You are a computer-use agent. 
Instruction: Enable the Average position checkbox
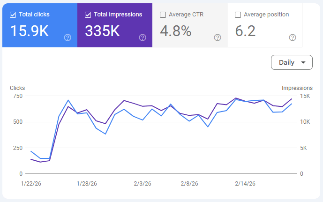click(238, 15)
